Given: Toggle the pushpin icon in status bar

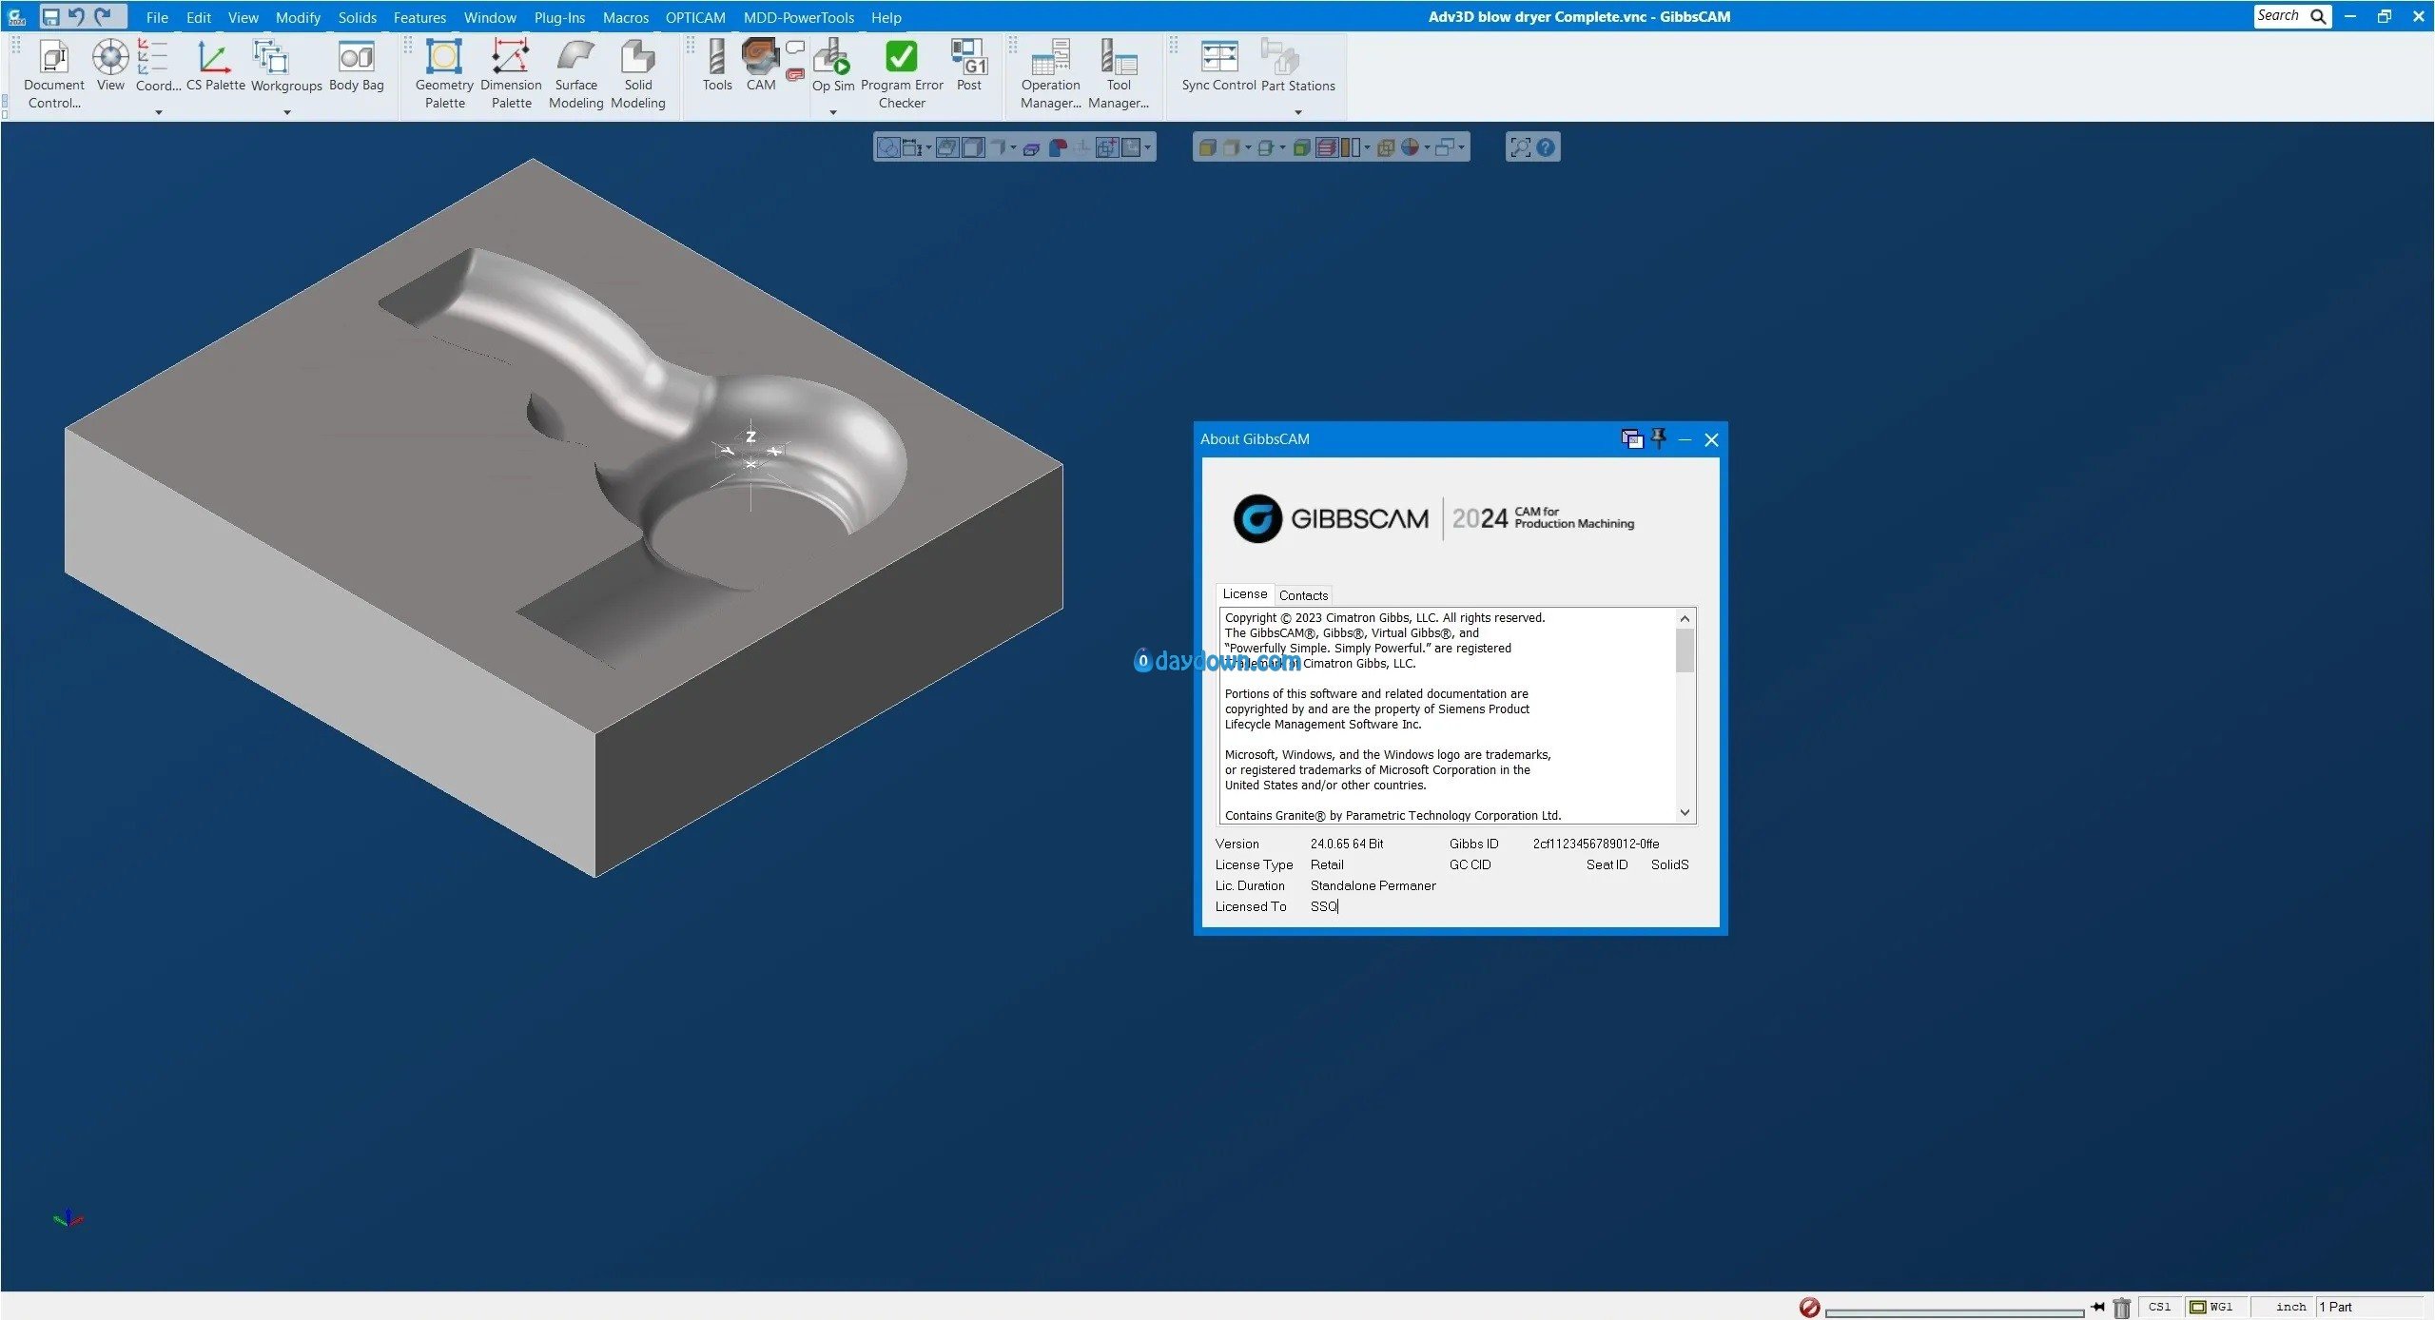Looking at the screenshot, I should coord(2097,1307).
